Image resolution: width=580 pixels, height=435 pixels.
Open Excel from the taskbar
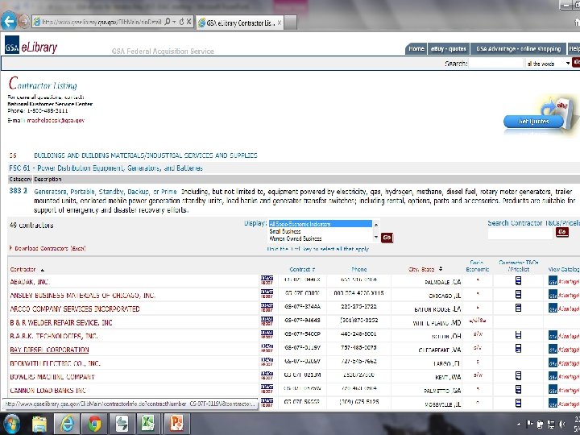(x=148, y=424)
